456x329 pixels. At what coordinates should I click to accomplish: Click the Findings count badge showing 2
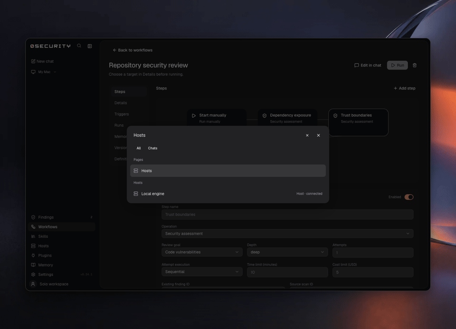(91, 217)
